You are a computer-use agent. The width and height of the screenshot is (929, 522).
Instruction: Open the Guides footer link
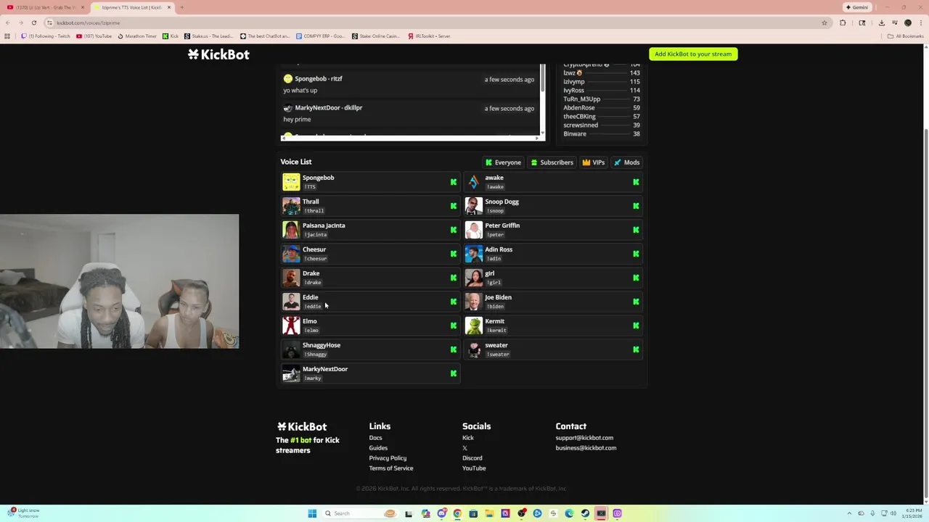378,448
